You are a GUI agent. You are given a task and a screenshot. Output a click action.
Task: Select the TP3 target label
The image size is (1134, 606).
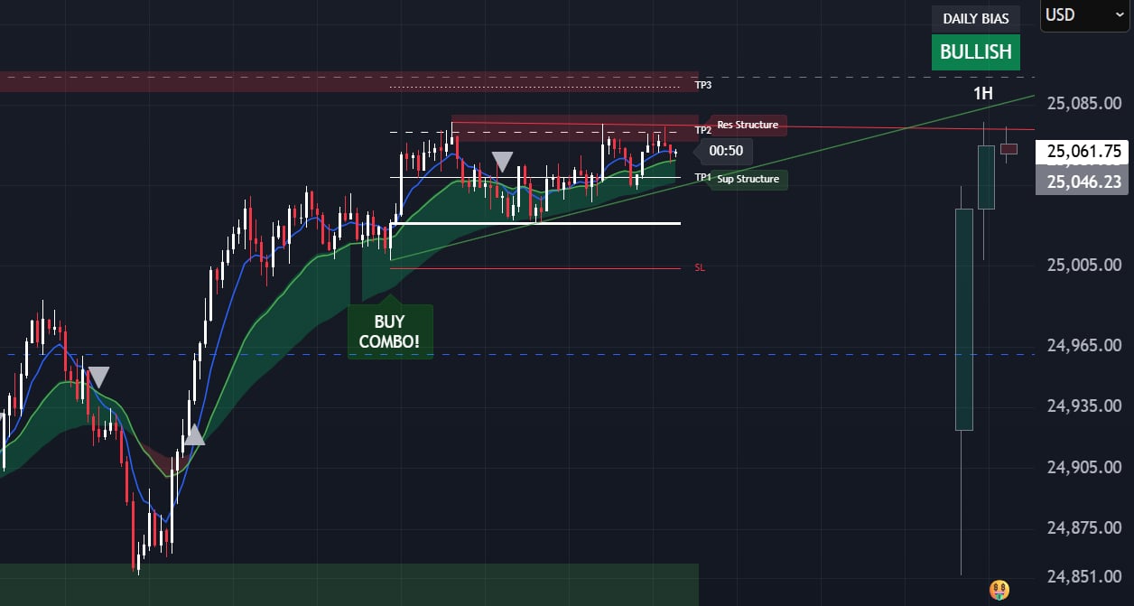click(703, 86)
